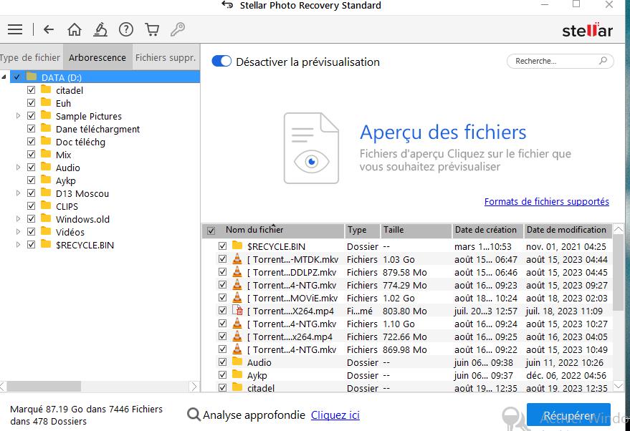
Task: Expand the Sample Pictures folder
Action: point(18,116)
